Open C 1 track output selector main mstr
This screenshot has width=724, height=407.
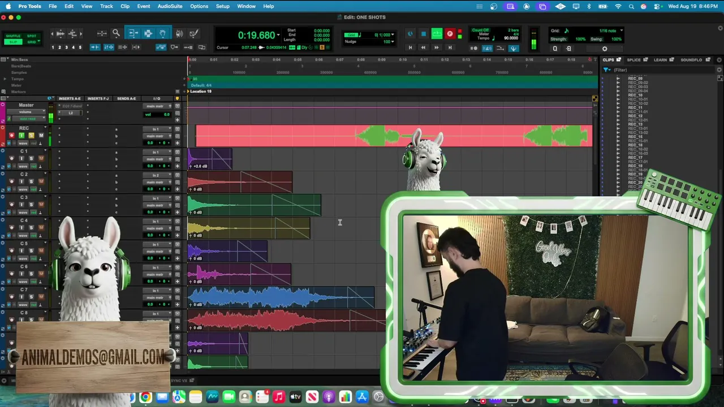(x=157, y=159)
